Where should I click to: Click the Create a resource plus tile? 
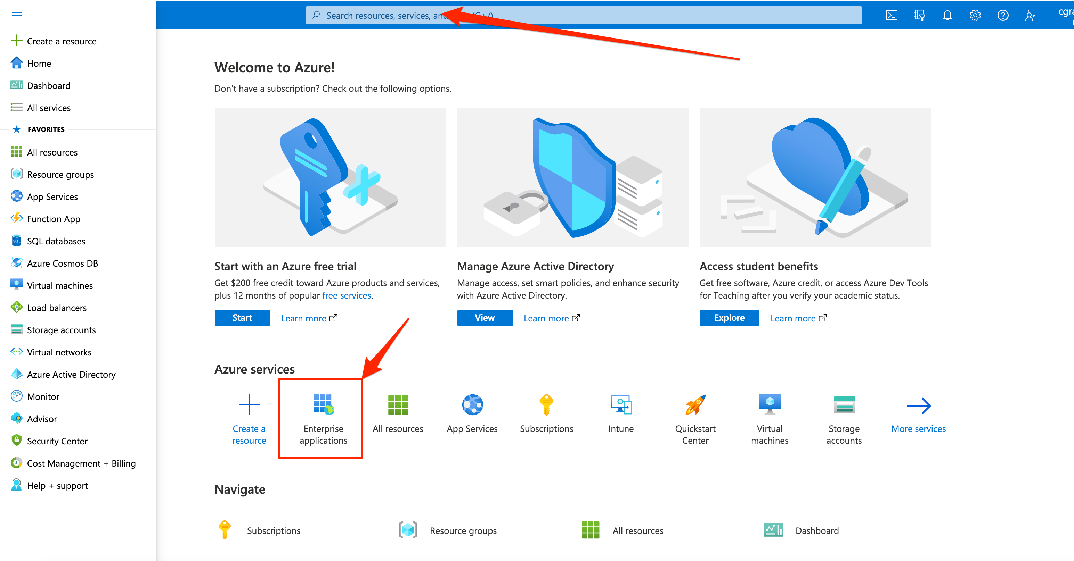249,418
